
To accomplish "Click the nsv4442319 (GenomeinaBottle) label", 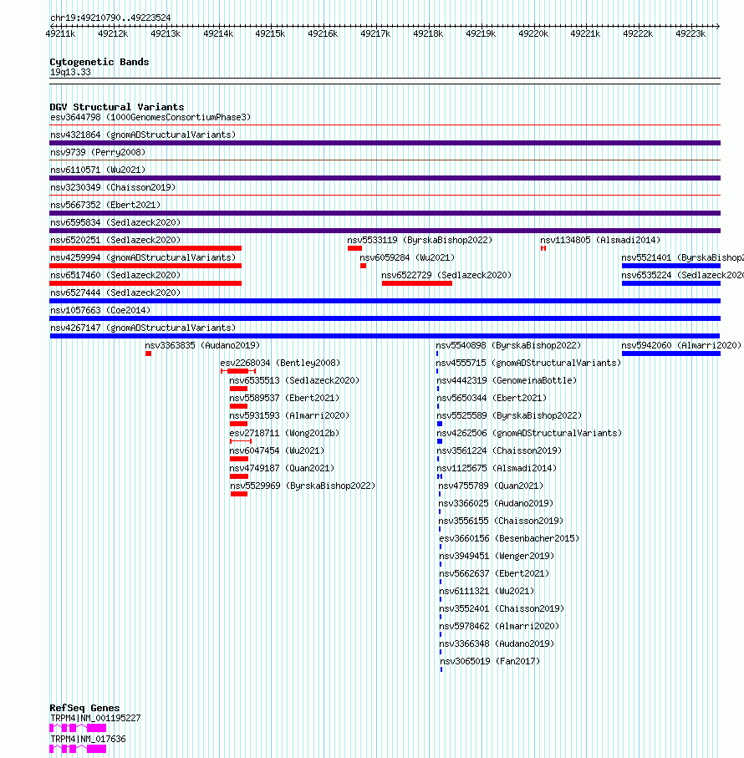I will point(507,380).
